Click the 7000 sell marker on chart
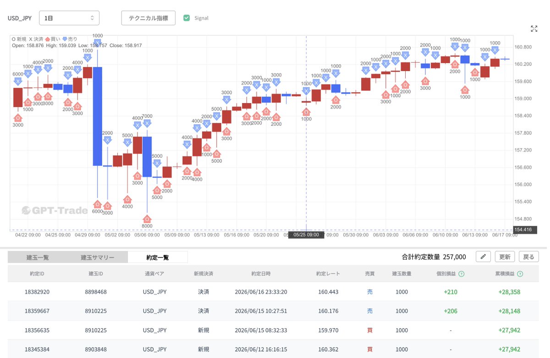The width and height of the screenshot is (550, 358). (x=147, y=123)
